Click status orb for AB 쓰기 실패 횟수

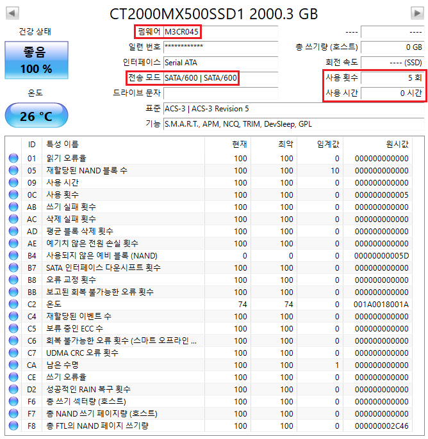tap(13, 207)
